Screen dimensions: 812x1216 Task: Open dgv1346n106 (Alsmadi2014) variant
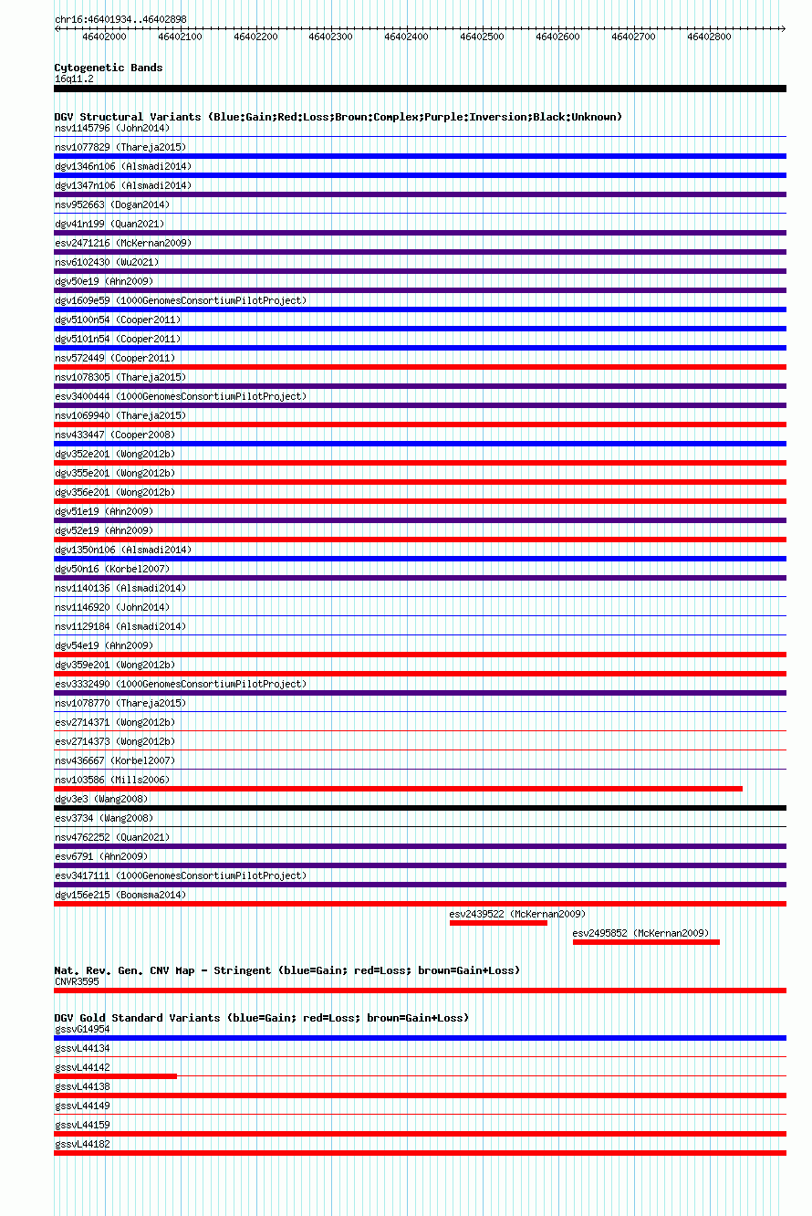click(x=123, y=166)
